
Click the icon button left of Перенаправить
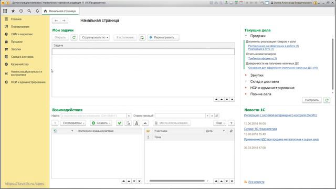(142, 37)
